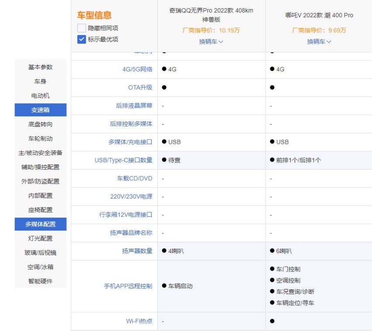Image resolution: width=372 pixels, height=331 pixels.
Task: Open 外部/防盗配置 section
Action: (41, 181)
